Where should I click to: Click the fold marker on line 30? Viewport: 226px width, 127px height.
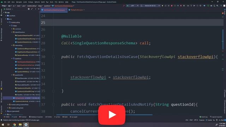[x=53, y=57]
